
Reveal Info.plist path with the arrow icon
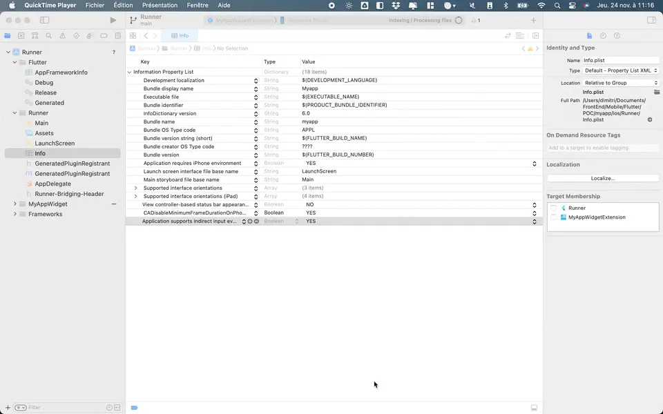click(650, 120)
